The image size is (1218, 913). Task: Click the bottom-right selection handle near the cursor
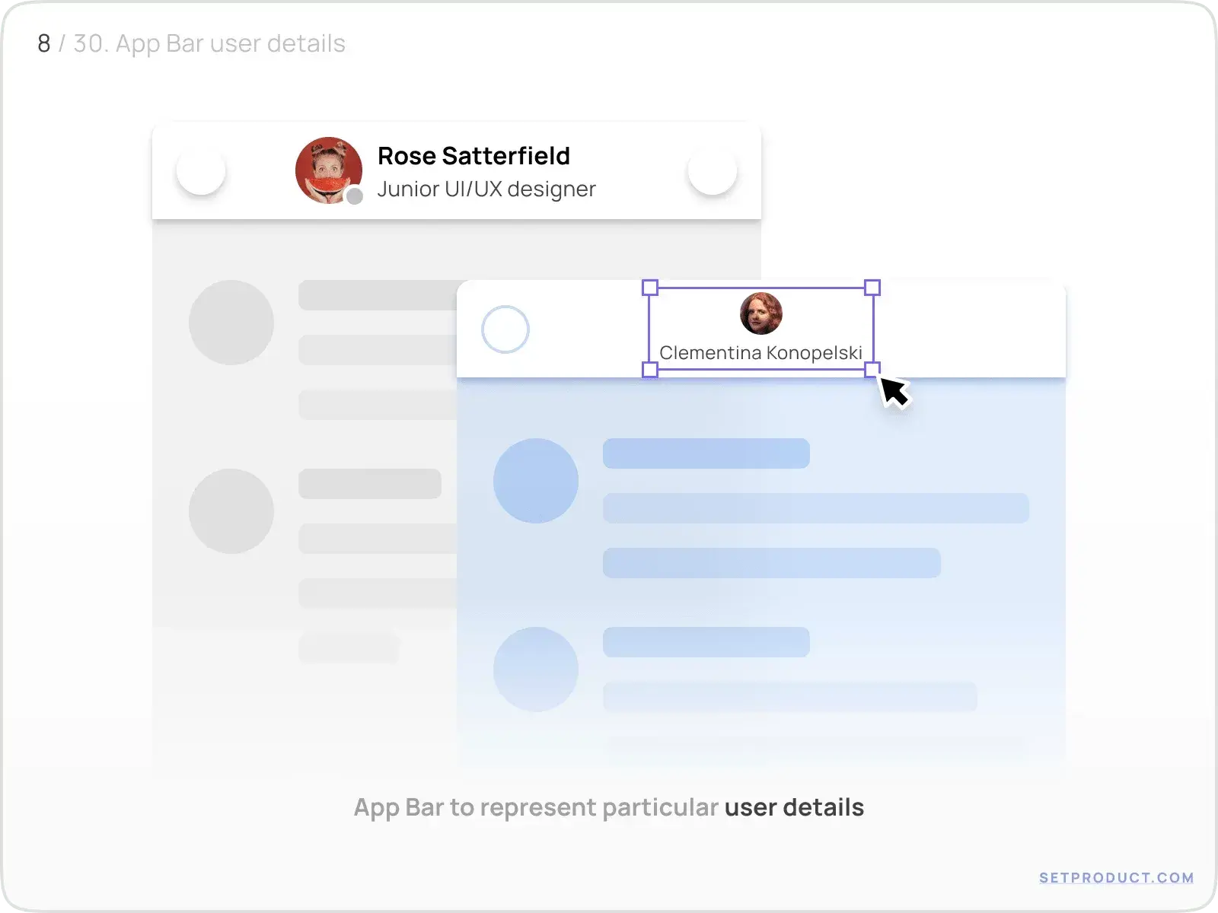(872, 370)
